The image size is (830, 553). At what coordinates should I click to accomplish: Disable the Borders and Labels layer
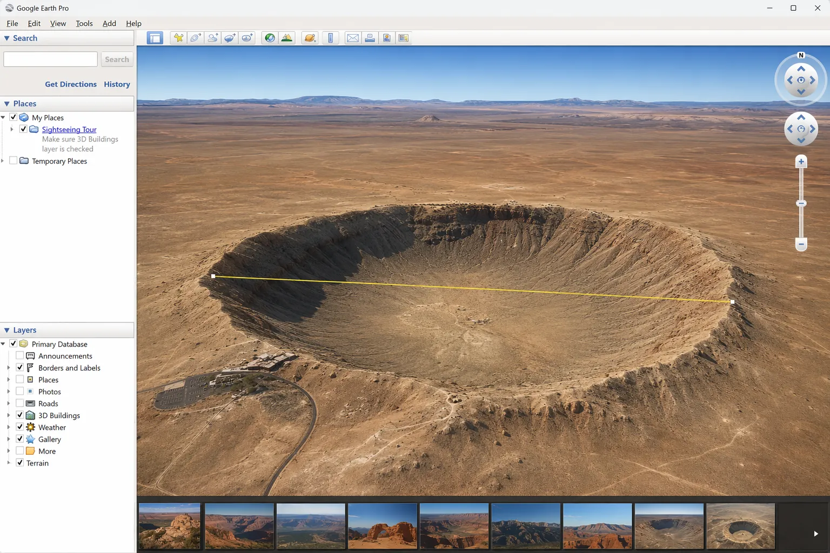(x=20, y=367)
